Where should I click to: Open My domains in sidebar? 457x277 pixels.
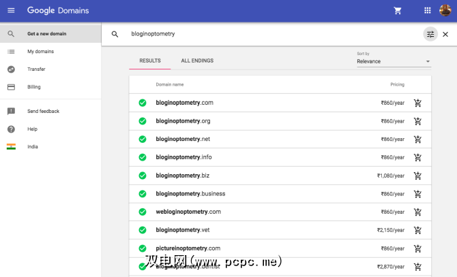[50, 52]
